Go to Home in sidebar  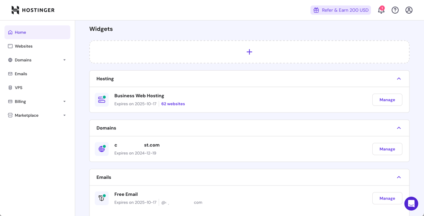(37, 32)
